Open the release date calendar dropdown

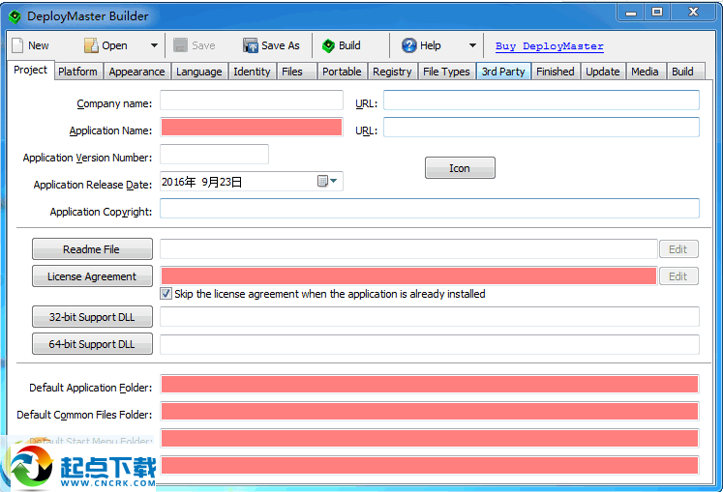coord(327,181)
